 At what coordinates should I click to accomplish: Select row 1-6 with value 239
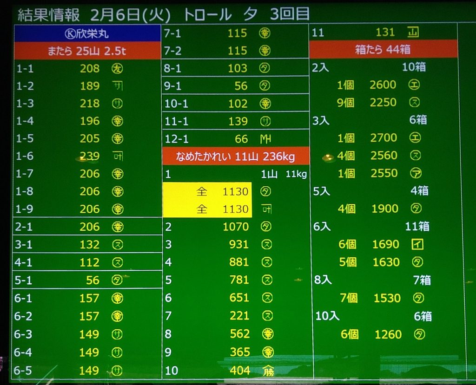pyautogui.click(x=86, y=157)
